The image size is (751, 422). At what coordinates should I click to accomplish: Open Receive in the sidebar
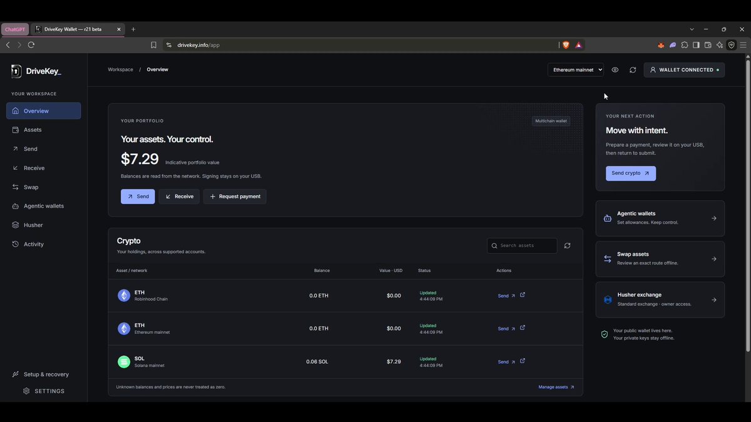coord(44,168)
